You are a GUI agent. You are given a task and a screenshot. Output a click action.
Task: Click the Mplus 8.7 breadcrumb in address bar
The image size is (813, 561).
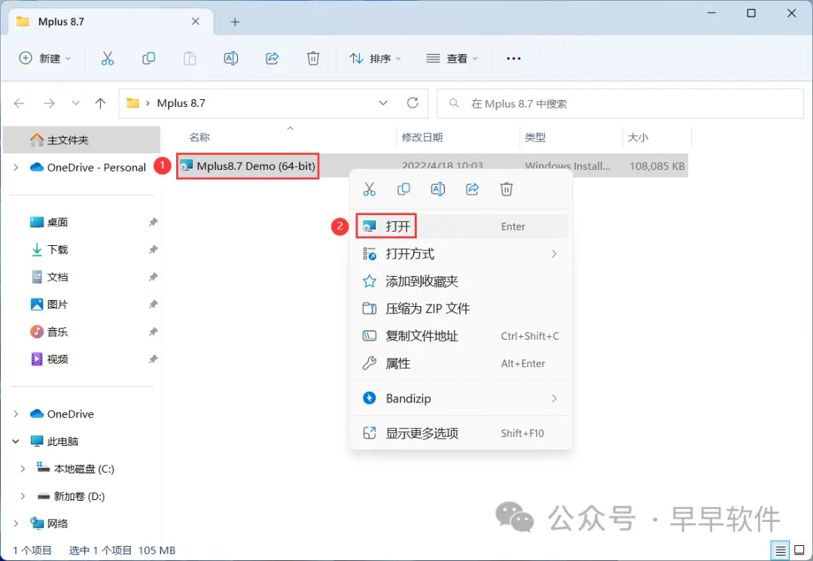(181, 103)
